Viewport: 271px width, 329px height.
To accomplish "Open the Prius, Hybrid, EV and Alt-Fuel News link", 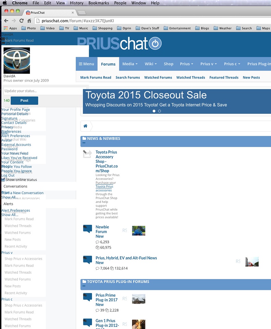I will pos(126,258).
